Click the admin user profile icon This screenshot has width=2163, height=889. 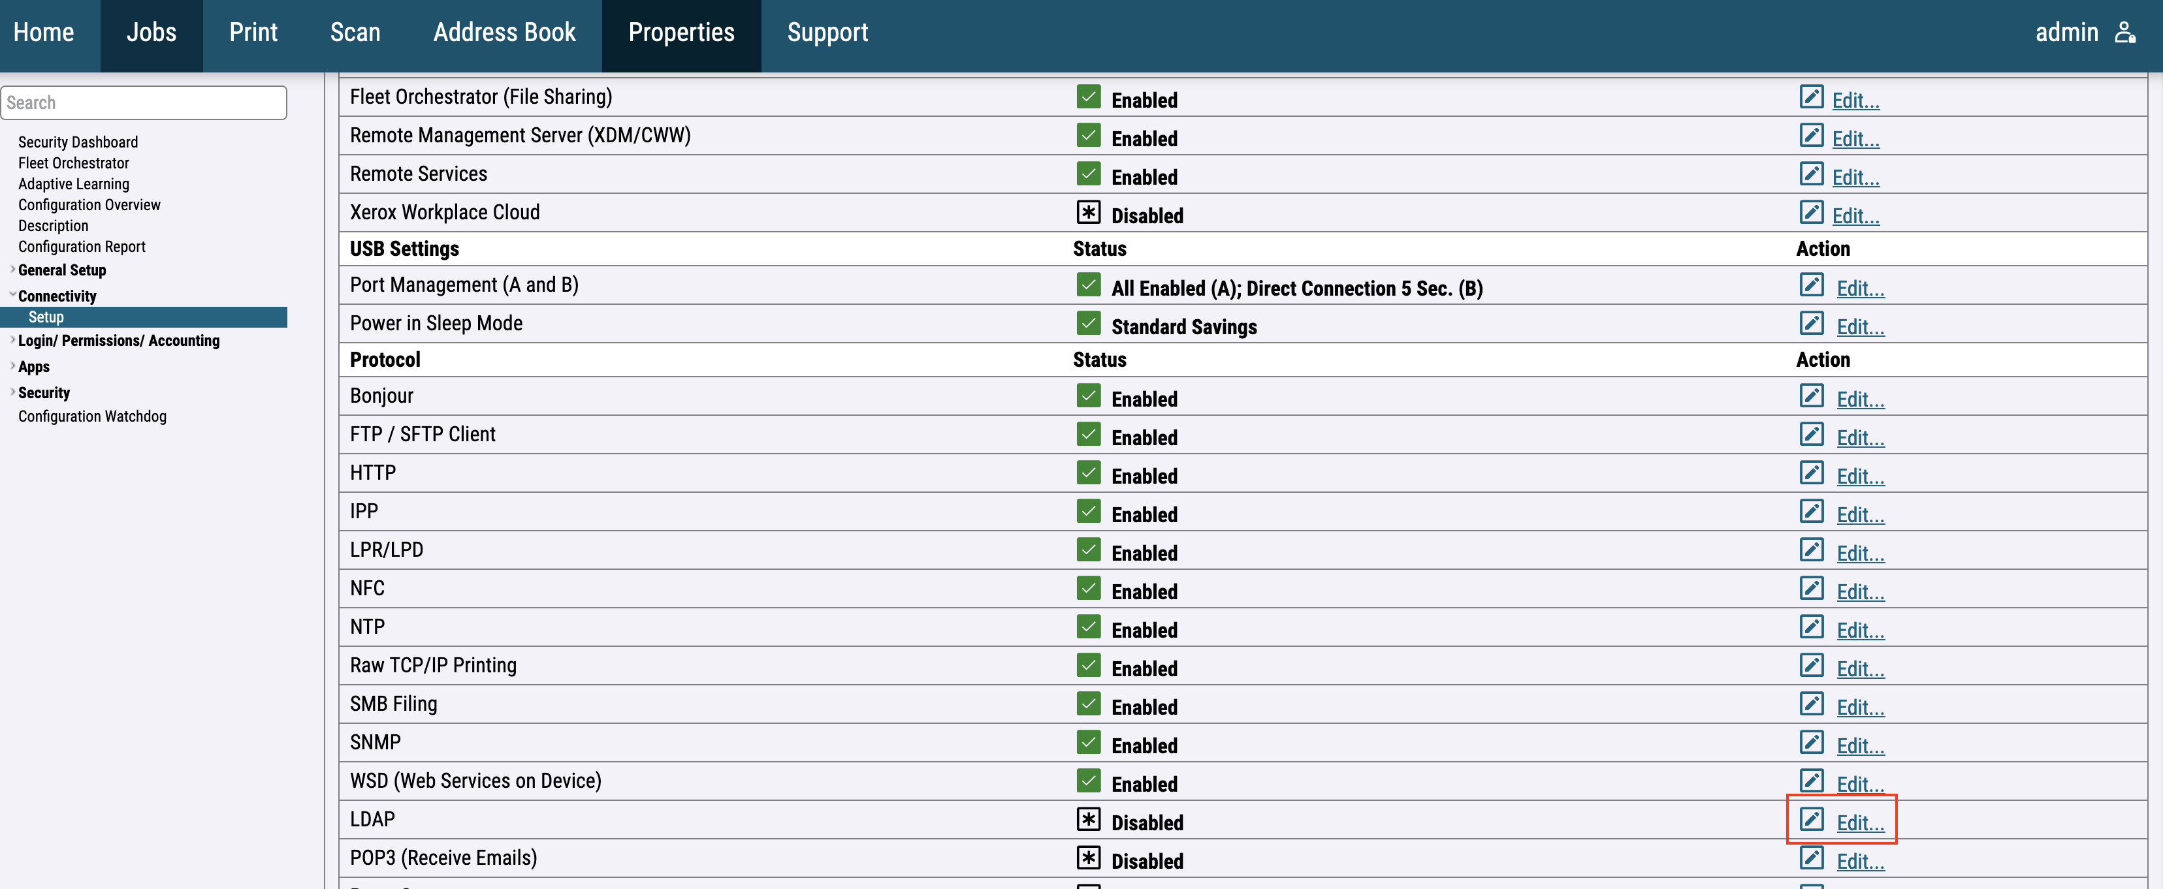[2124, 33]
